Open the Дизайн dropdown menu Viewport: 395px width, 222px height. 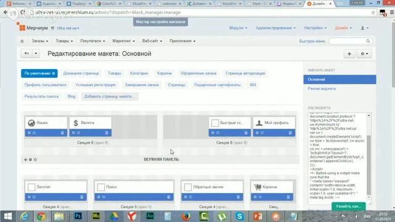[x=343, y=28]
